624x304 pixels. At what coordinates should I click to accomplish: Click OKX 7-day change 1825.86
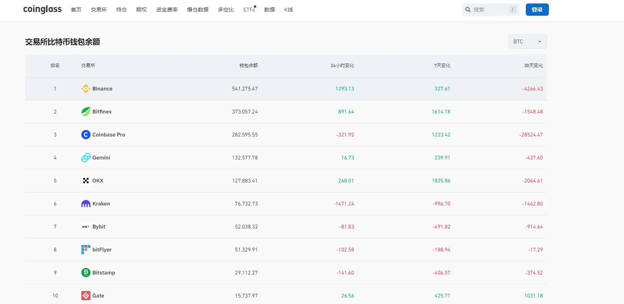coord(441,181)
